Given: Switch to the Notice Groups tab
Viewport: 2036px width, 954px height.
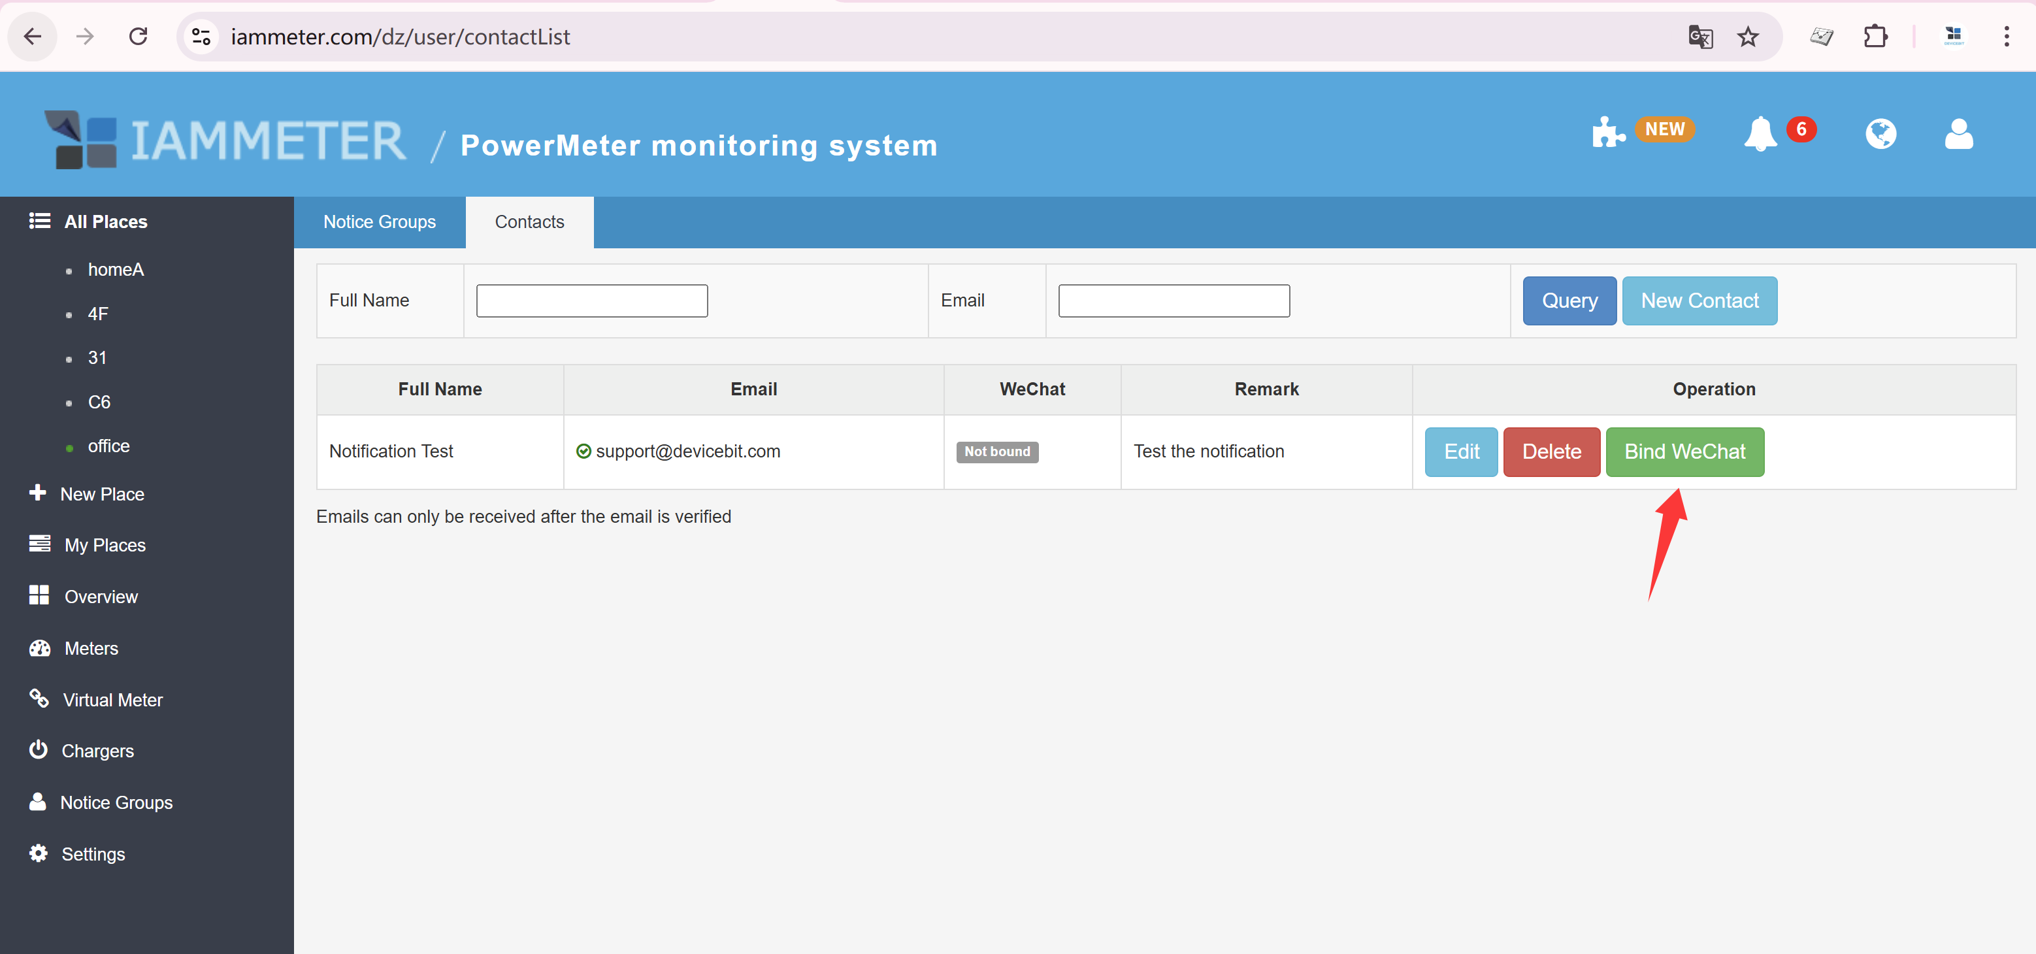Looking at the screenshot, I should click(x=380, y=222).
